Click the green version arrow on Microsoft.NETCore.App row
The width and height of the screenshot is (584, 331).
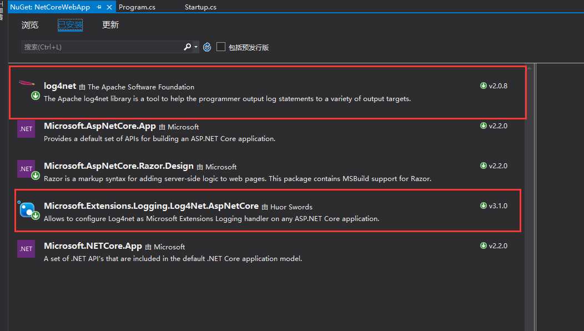coord(484,245)
